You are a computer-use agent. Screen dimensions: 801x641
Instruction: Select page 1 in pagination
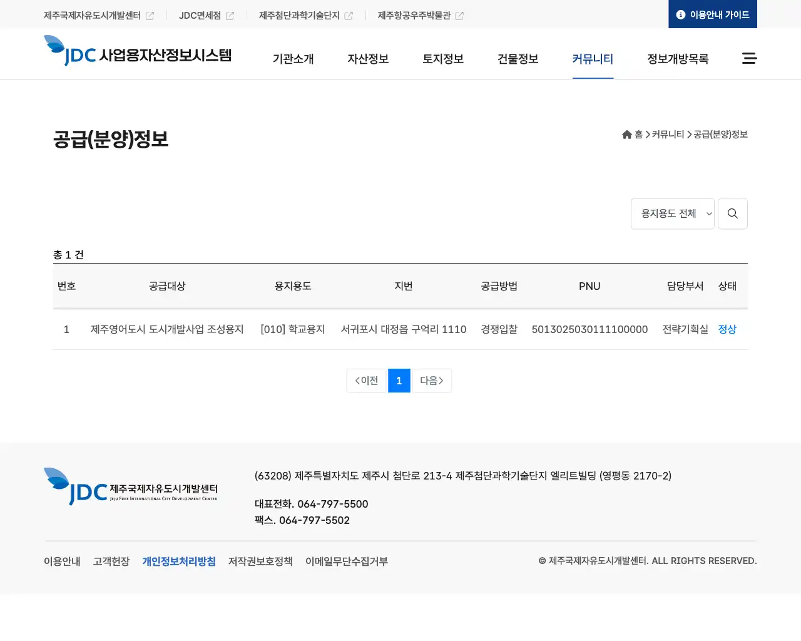pos(399,381)
